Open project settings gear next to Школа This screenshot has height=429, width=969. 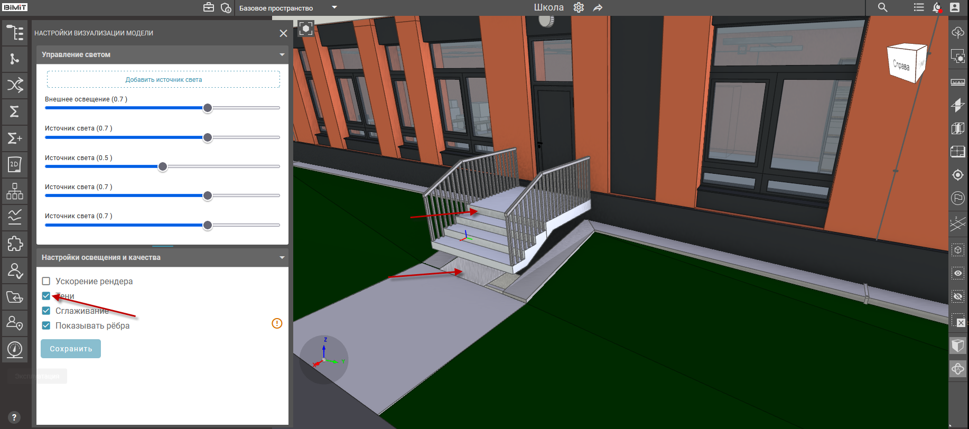[x=579, y=8]
